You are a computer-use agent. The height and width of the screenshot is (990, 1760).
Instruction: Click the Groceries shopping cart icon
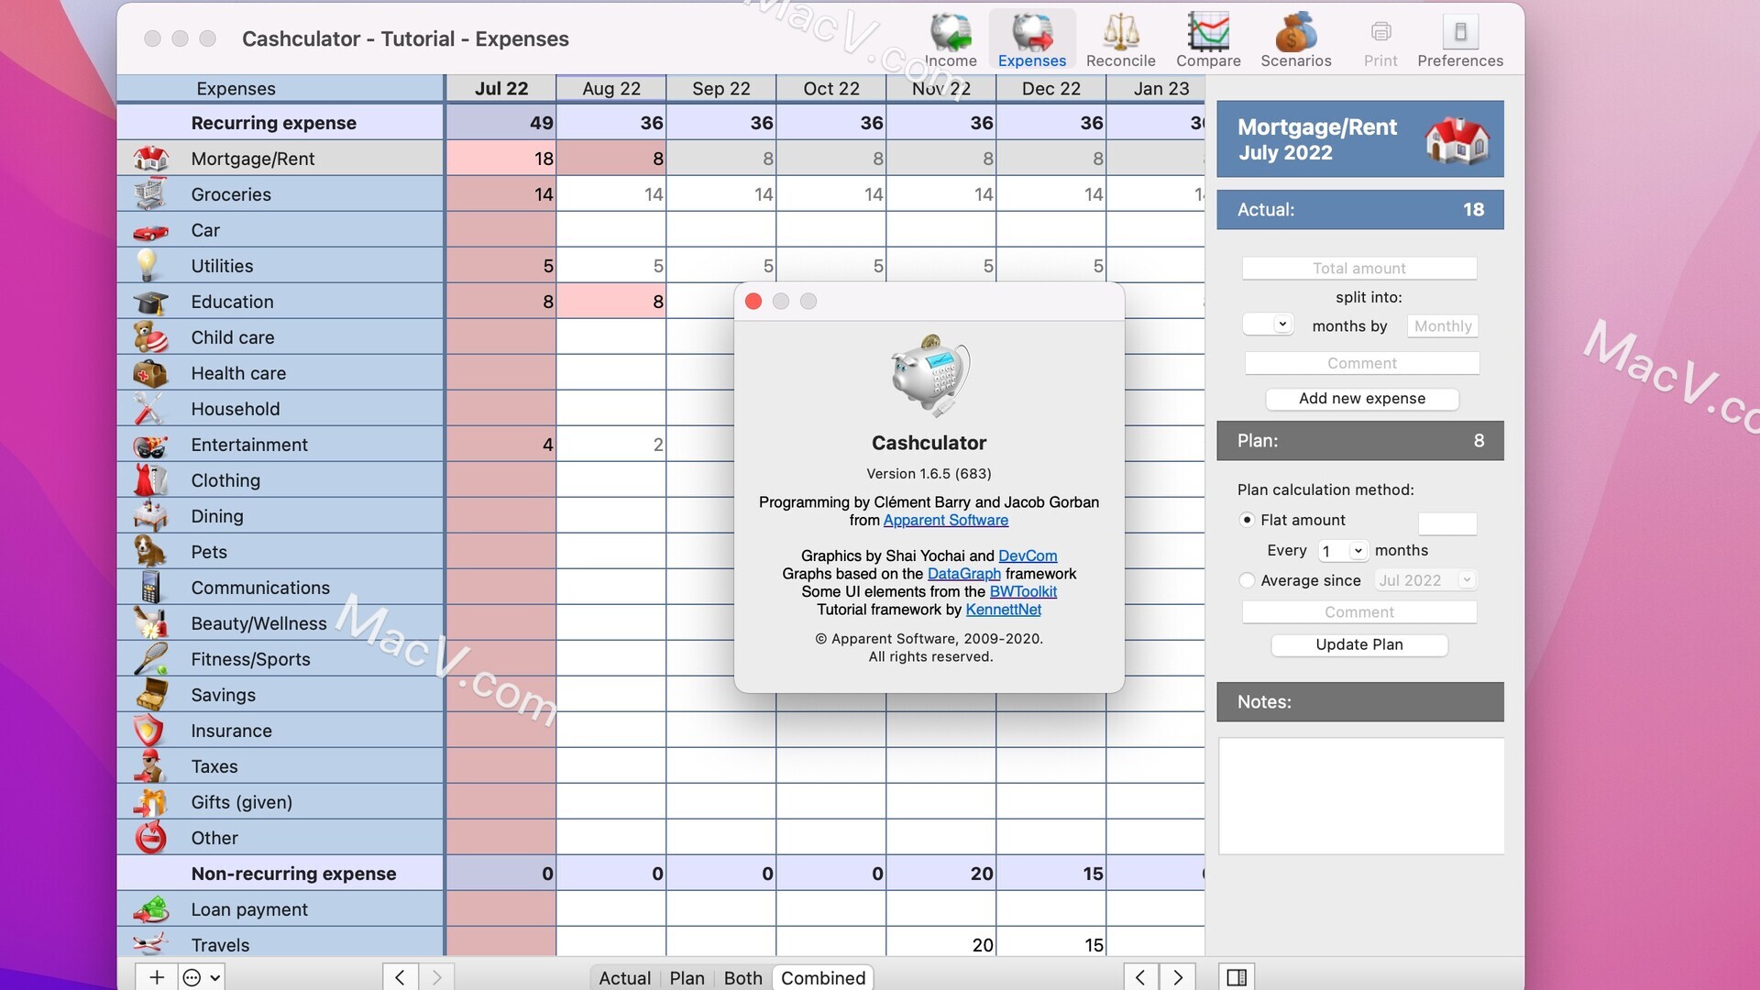[x=150, y=194]
